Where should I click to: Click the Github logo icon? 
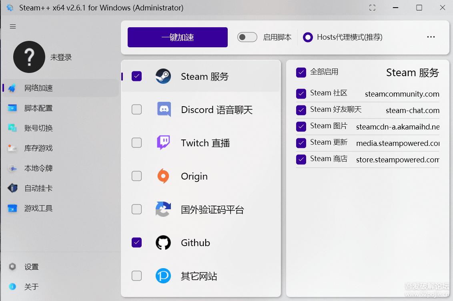tap(163, 242)
